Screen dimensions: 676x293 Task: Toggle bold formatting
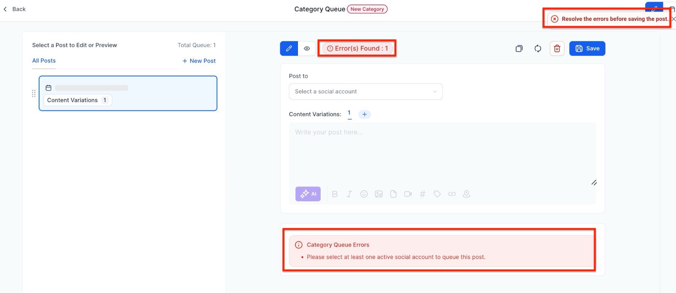coord(335,194)
